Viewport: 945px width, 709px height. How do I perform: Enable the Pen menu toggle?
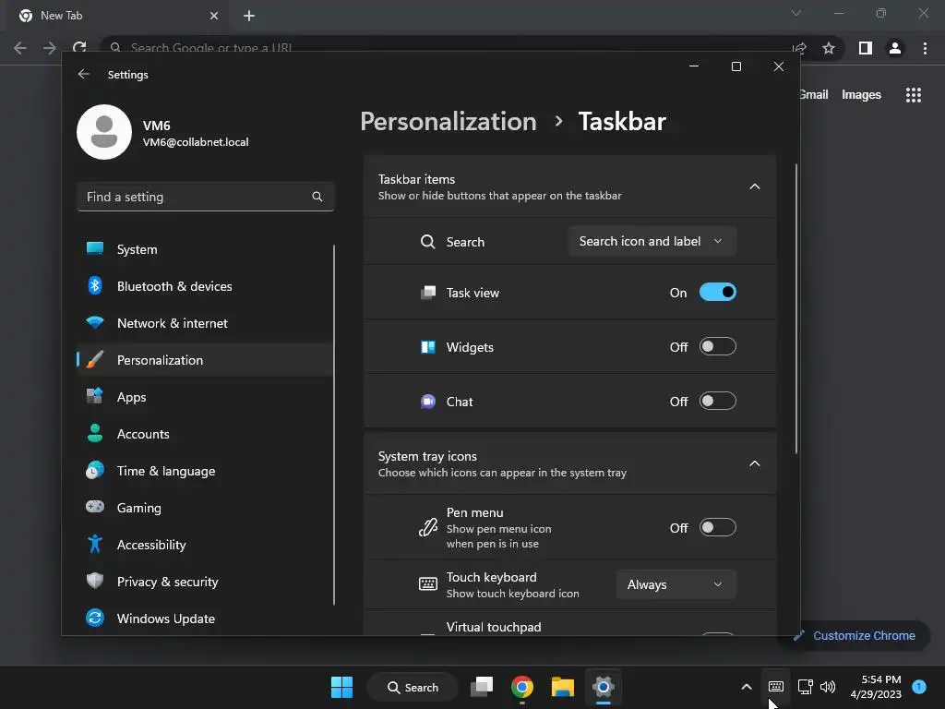[x=717, y=527]
